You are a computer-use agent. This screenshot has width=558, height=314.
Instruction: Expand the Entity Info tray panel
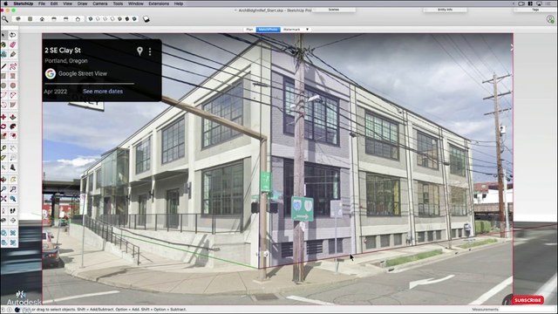445,10
